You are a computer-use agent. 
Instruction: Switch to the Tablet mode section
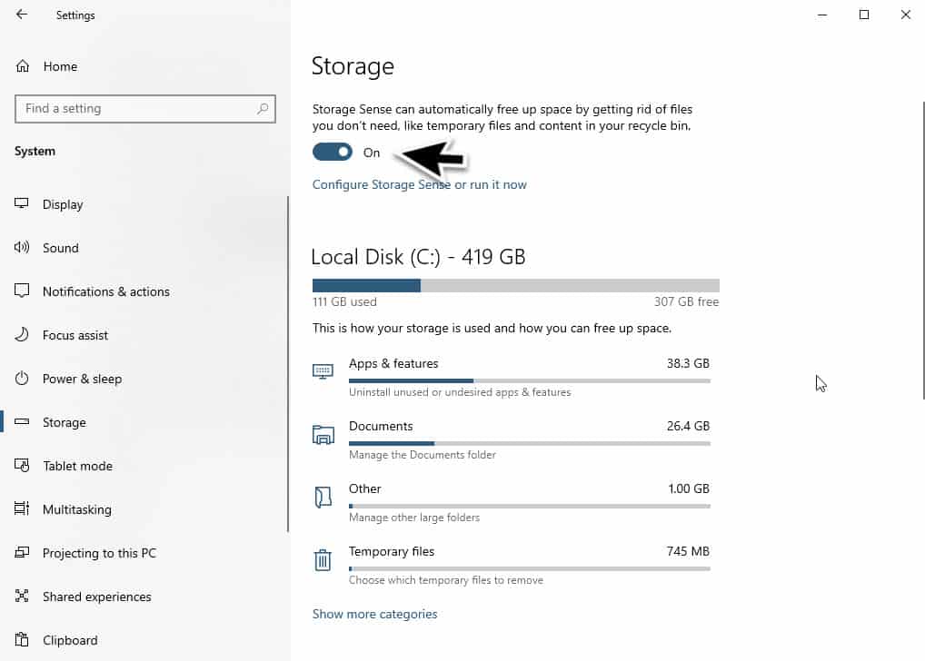tap(73, 466)
